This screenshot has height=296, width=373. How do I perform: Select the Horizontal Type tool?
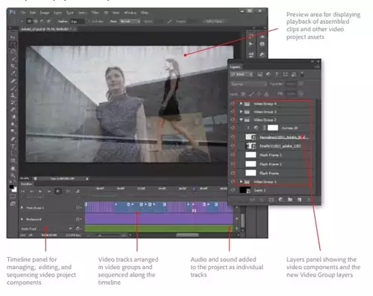(13, 146)
